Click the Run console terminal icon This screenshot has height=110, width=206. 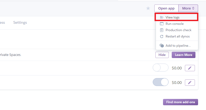[162, 24]
